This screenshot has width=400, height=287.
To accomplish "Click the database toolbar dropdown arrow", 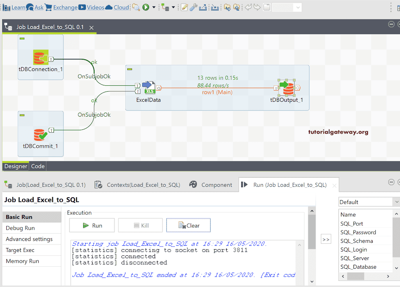I will [173, 7].
